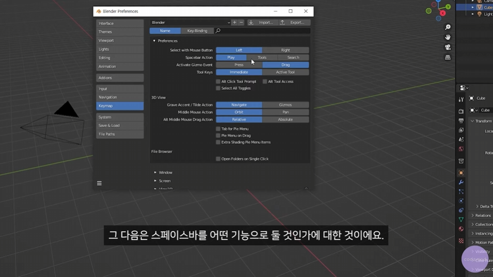Open the Object Data green triangle tab
Viewport: 493px width, 277px height.
461,220
